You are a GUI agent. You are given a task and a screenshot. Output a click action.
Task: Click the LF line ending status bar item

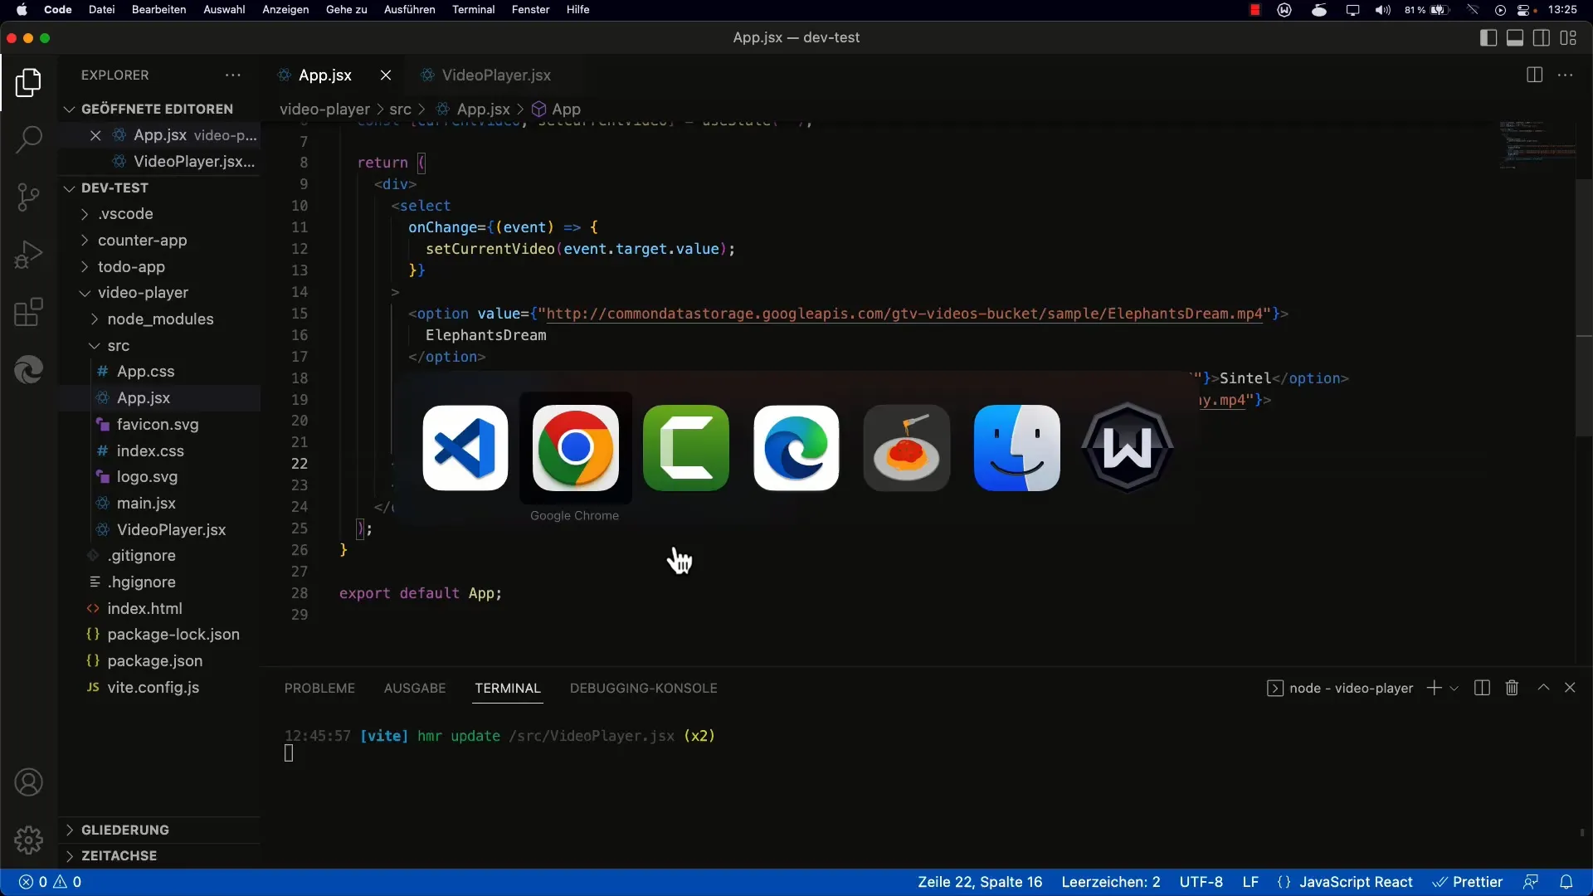point(1250,882)
